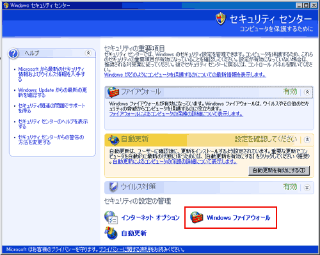Open セキュリティ センターのヘルプを表示する link
Viewport: 320px width, 255px height.
tap(53, 124)
